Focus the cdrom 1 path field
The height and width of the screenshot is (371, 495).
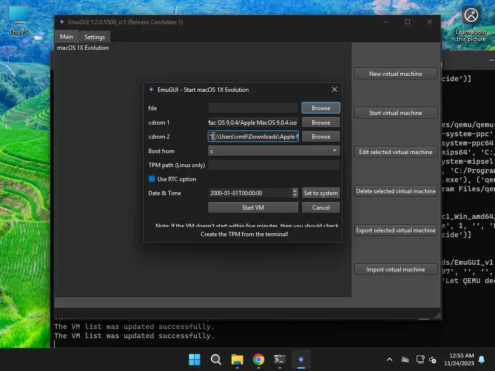(x=253, y=122)
